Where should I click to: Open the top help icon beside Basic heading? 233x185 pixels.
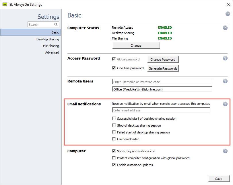coord(228,14)
